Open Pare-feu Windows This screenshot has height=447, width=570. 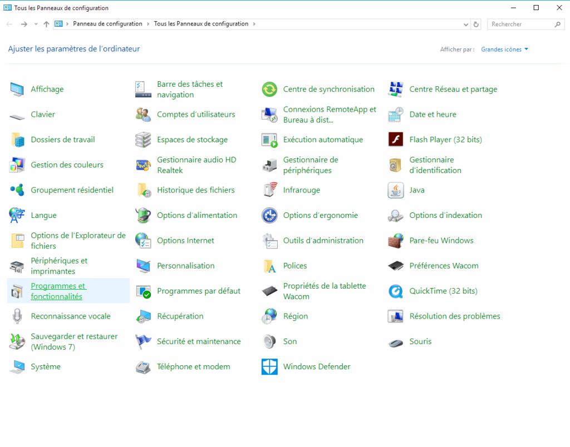441,240
